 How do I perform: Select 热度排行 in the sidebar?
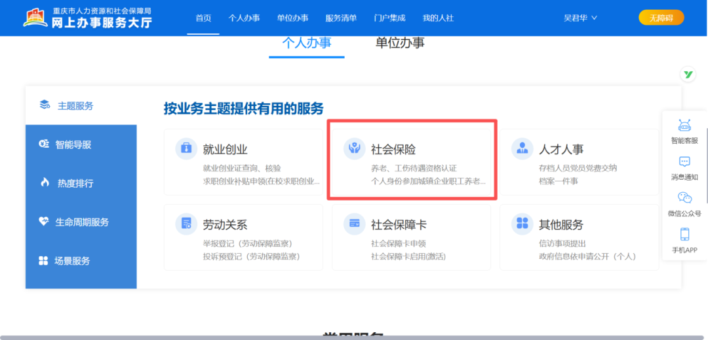[75, 184]
